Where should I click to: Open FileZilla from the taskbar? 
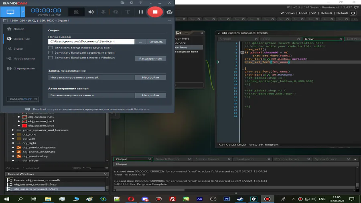172,199
